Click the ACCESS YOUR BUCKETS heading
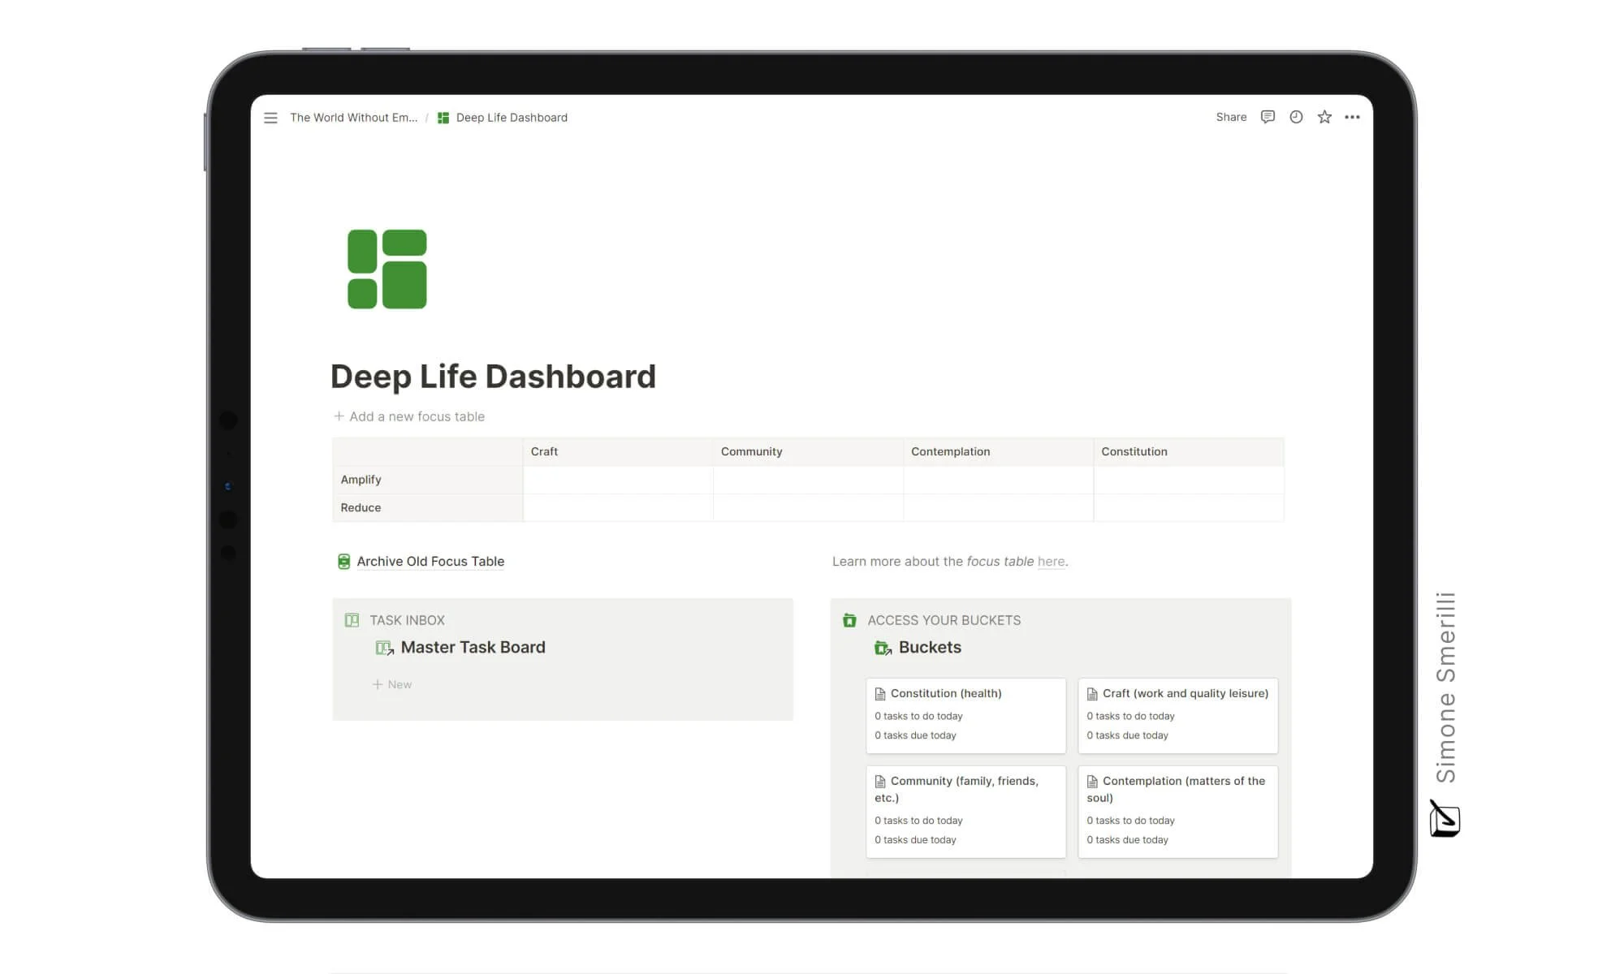 (x=944, y=620)
